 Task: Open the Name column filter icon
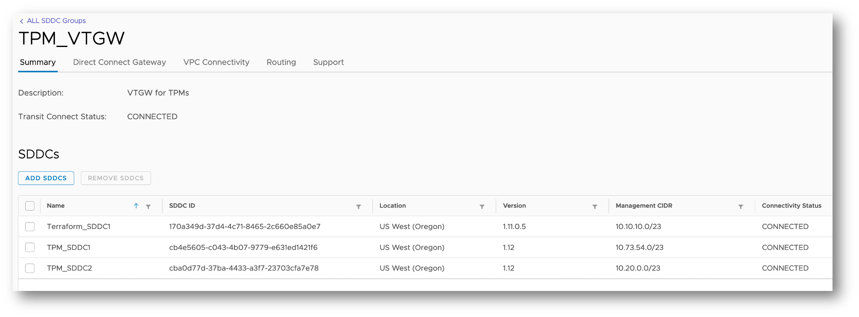[x=148, y=206]
